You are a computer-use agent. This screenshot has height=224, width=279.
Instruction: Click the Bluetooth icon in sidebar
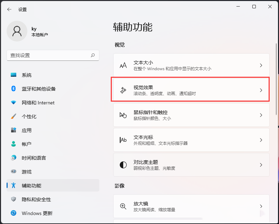click(13, 89)
